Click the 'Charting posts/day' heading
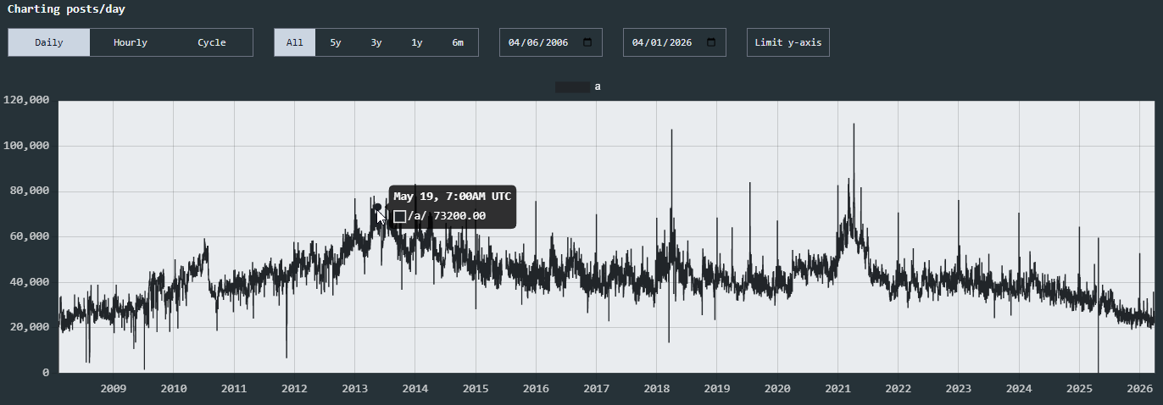Viewport: 1163px width, 405px height. click(x=68, y=9)
